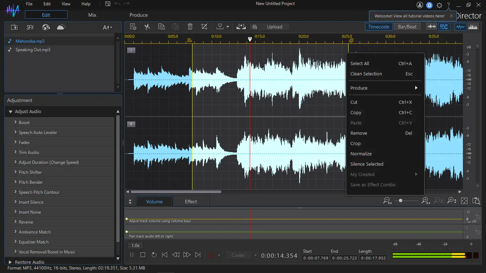The width and height of the screenshot is (486, 273).
Task: Choose Normalize from the context menu
Action: pos(361,154)
